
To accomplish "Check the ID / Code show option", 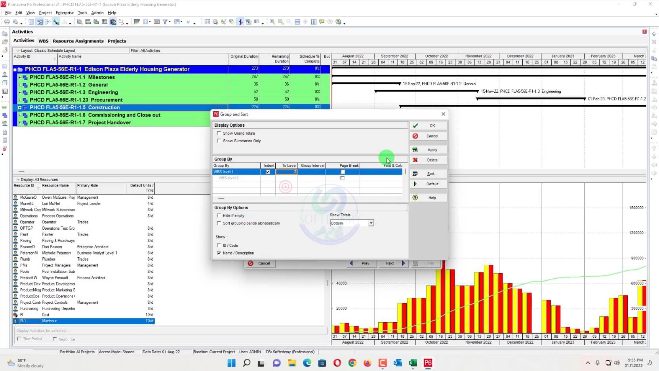I will coord(219,245).
